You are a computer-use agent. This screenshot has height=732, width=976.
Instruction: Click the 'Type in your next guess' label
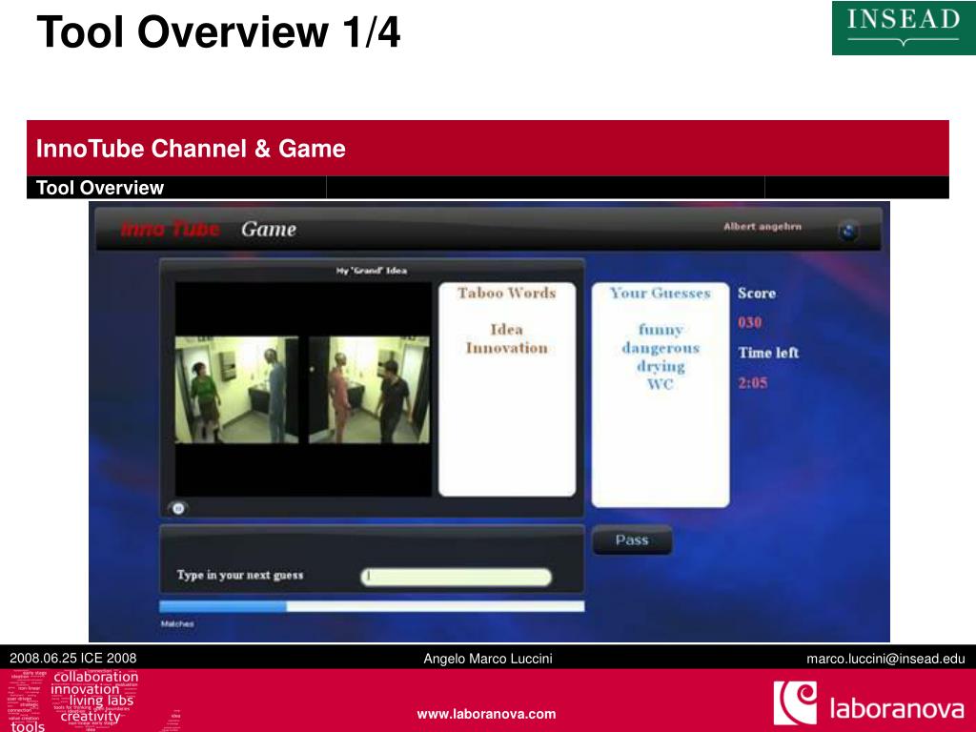click(240, 575)
